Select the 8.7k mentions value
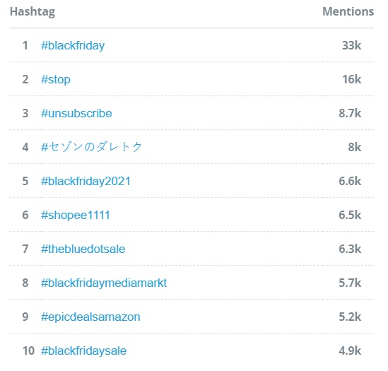The image size is (388, 371). tap(350, 113)
